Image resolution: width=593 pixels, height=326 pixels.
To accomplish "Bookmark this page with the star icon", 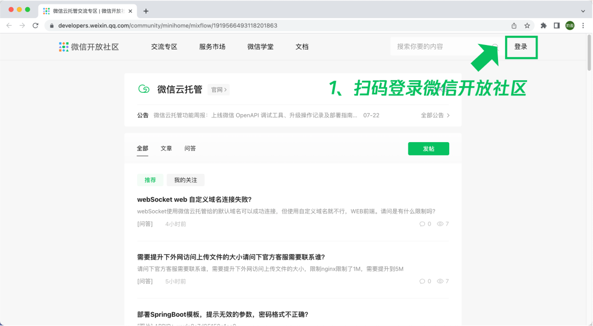I will pyautogui.click(x=527, y=26).
